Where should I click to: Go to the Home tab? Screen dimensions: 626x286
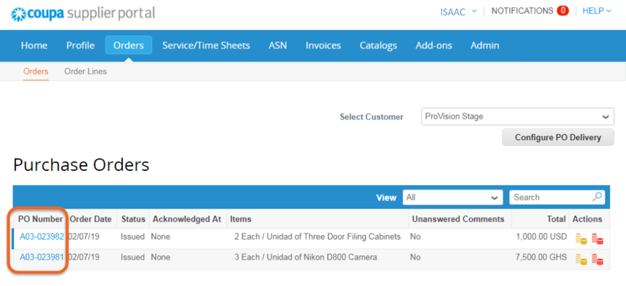[34, 46]
